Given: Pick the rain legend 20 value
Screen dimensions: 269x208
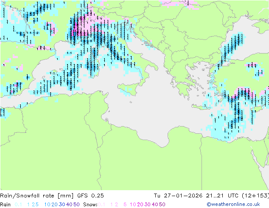Looking at the screenshot, I should (x=55, y=205).
